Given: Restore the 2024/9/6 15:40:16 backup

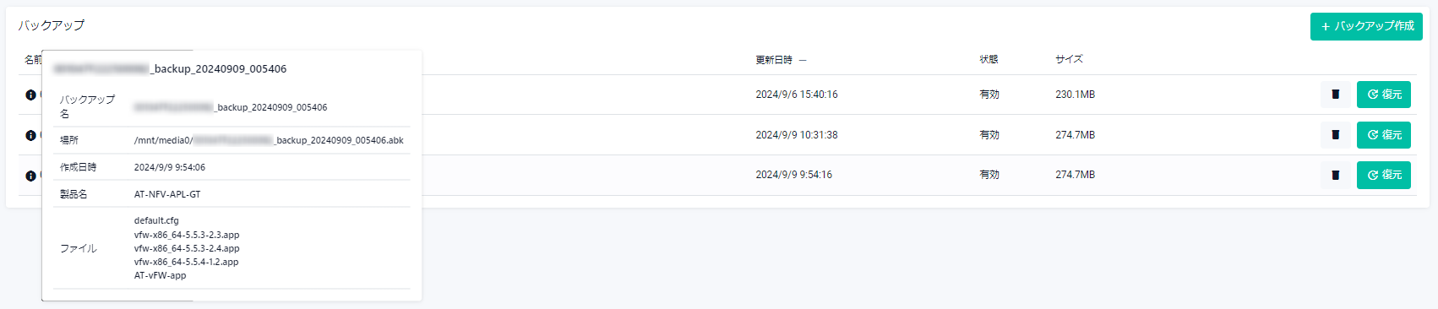Looking at the screenshot, I should [x=1384, y=95].
